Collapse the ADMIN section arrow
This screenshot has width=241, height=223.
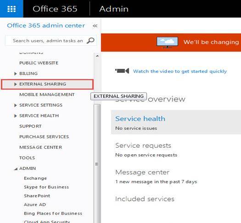[x=16, y=169]
